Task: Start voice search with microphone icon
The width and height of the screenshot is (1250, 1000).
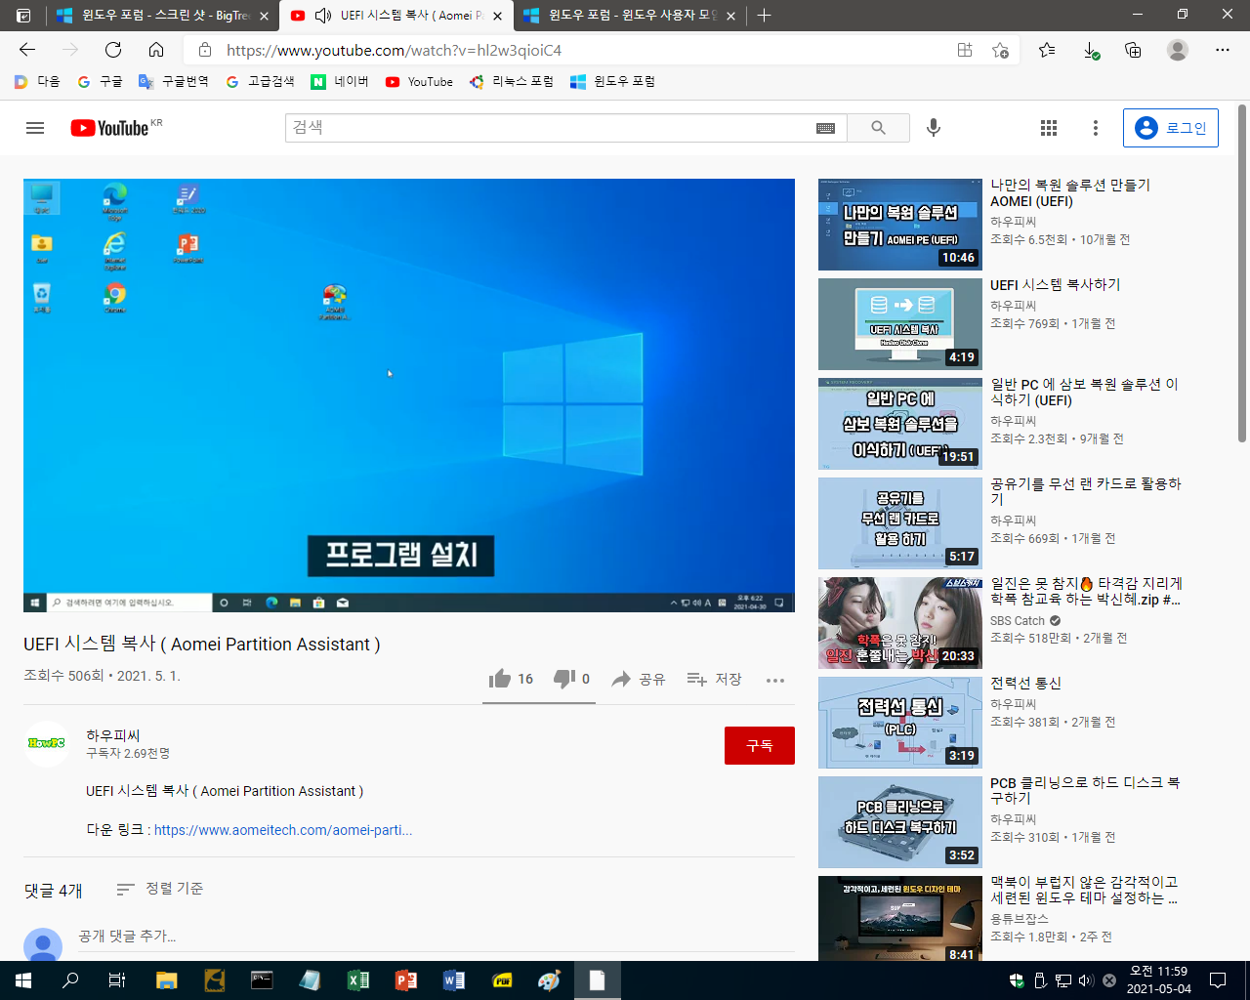Action: point(934,128)
